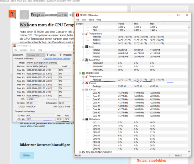
Task: Click the red thermometer icon above TMPIN0
Action: [87, 33]
